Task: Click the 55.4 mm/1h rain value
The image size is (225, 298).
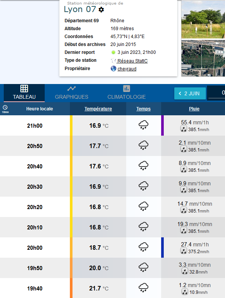Action: pyautogui.click(x=195, y=122)
